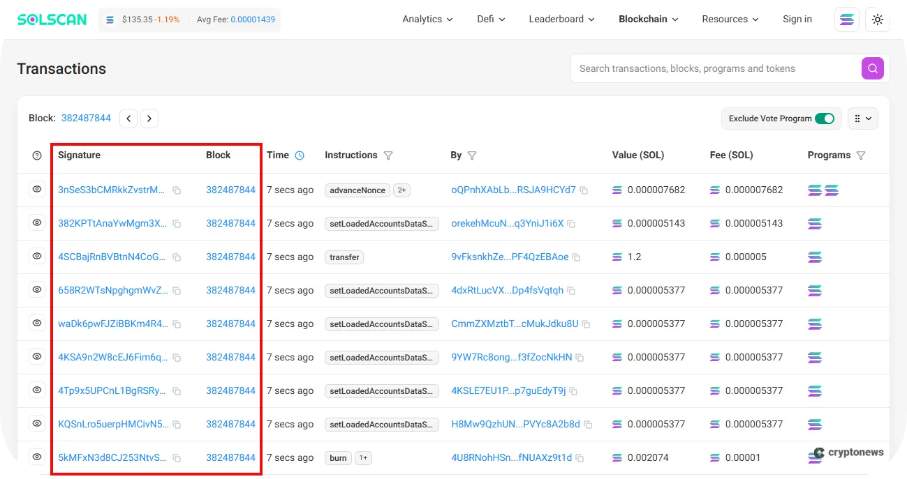Copy the oQPnhXAbLb address using copy icon
Image resolution: width=907 pixels, height=479 pixels.
coord(584,190)
